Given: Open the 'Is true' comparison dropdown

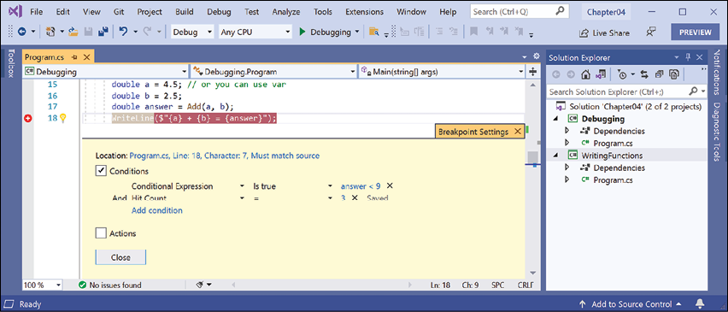Looking at the screenshot, I should (x=292, y=185).
